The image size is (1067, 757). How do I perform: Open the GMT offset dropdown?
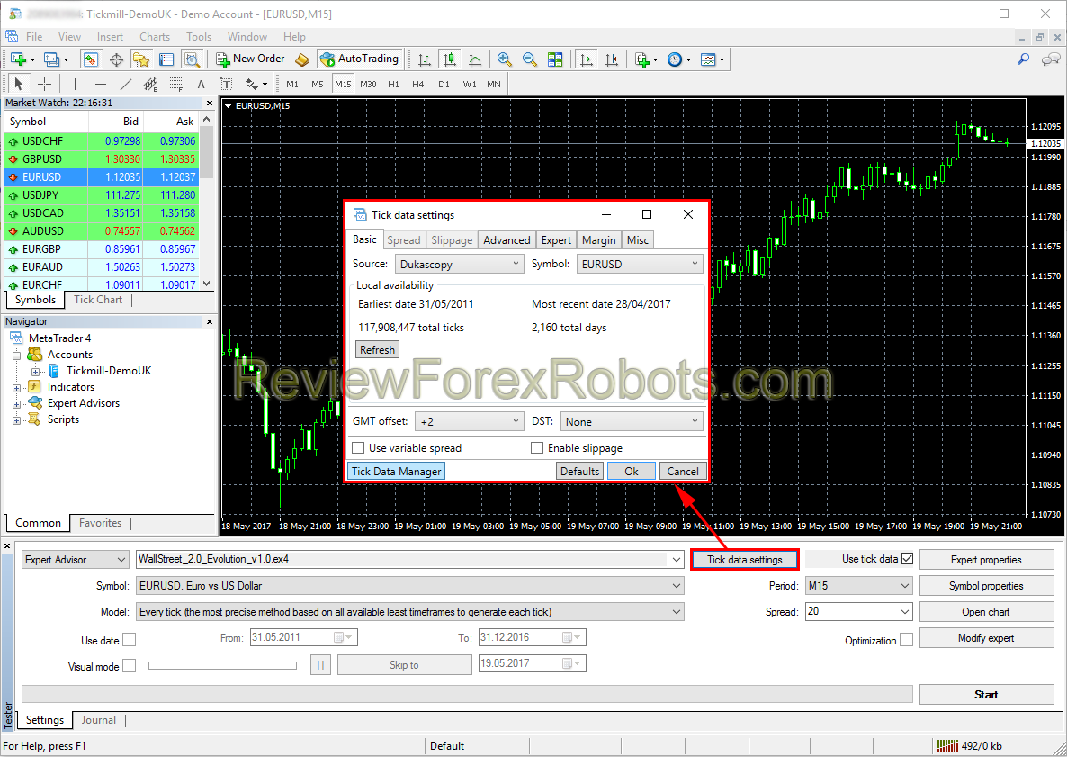pos(470,421)
